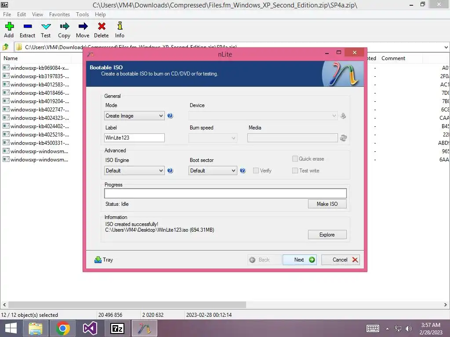This screenshot has width=450, height=337.
Task: Click the Media text field
Action: 292,138
